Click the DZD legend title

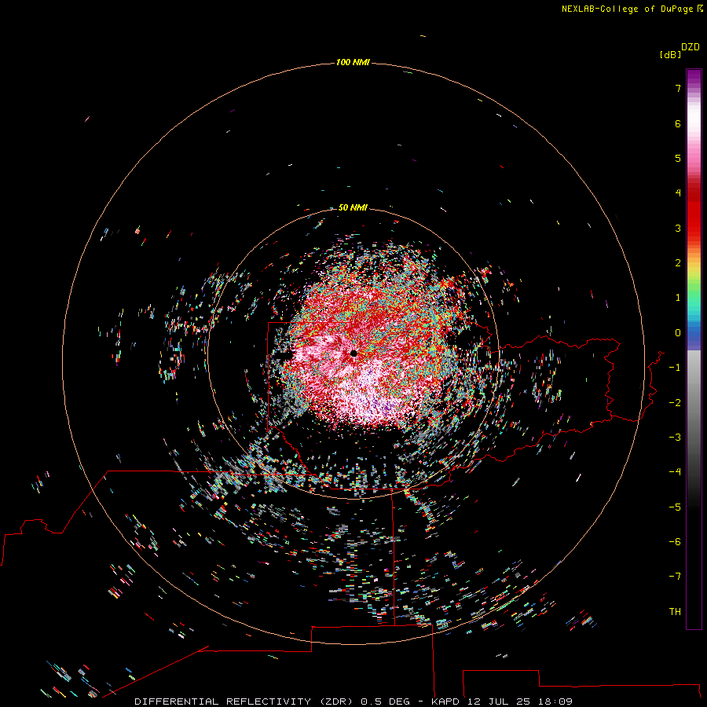coord(691,47)
